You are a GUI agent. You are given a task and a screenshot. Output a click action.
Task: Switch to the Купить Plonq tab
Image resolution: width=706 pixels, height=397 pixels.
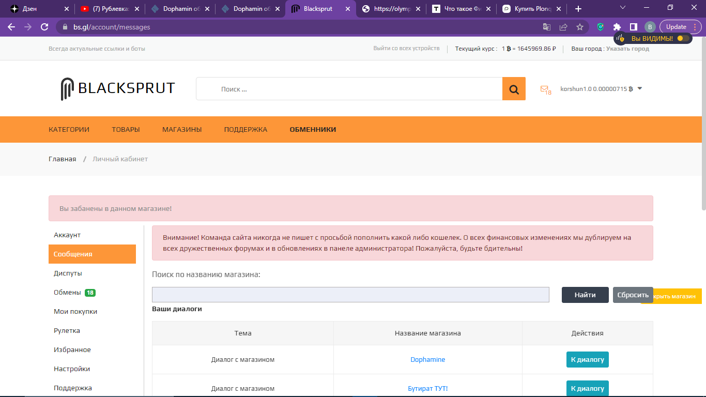pos(530,9)
